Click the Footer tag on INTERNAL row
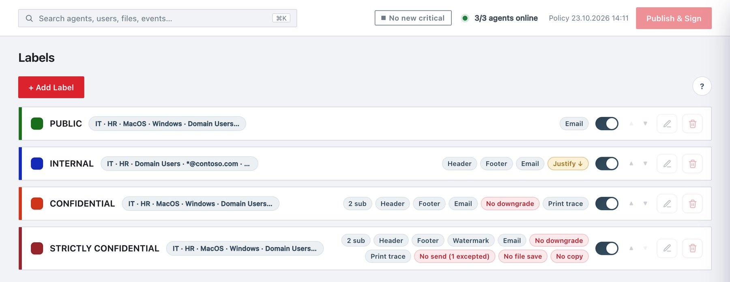Screen dimensions: 730x282 pos(496,164)
